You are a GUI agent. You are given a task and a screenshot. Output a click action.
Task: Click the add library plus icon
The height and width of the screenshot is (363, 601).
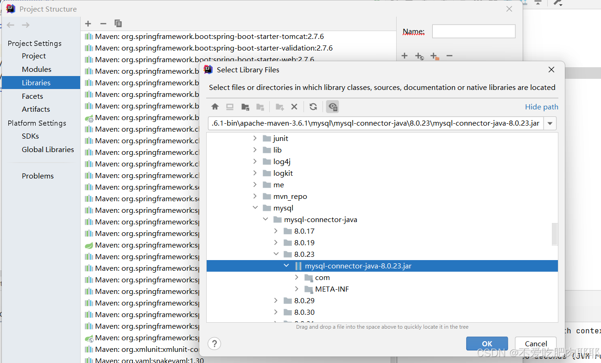[x=88, y=23]
